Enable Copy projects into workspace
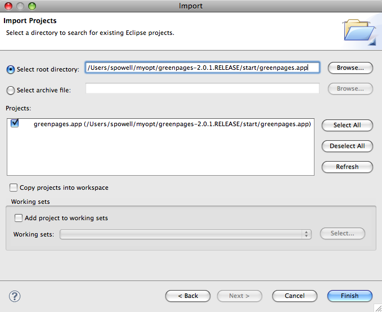The image size is (382, 312). pos(14,188)
